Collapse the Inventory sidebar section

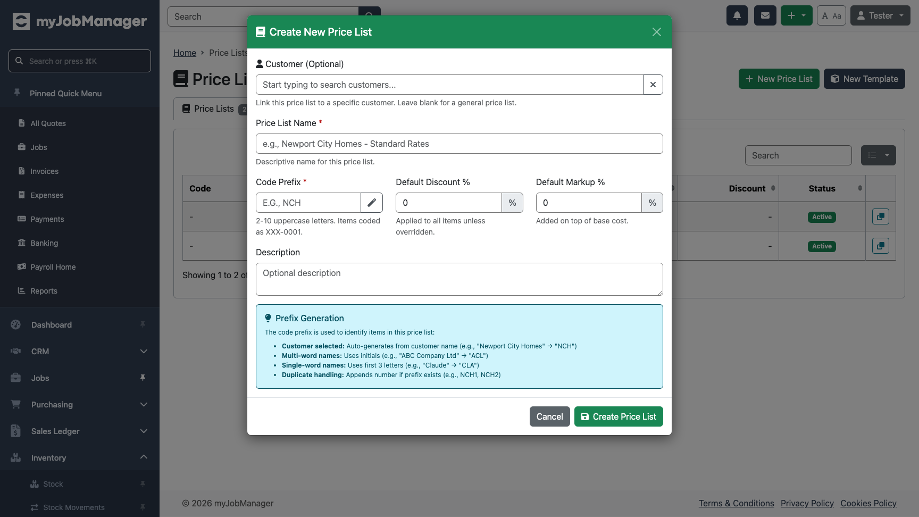coord(80,457)
